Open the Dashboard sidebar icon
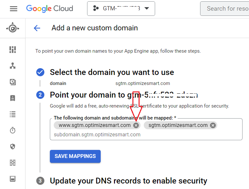249x189 pixels. [x=13, y=49]
